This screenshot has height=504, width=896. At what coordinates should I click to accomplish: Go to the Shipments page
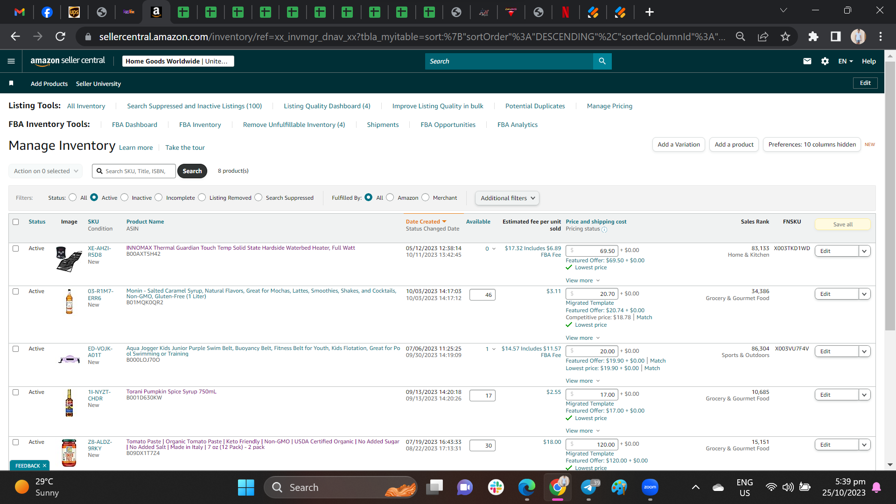point(383,125)
